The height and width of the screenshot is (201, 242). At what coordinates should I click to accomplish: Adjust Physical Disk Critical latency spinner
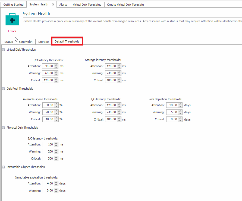tap(56, 158)
